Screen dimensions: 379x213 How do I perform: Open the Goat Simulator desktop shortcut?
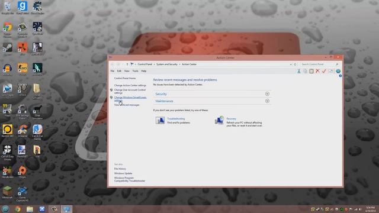point(37,112)
